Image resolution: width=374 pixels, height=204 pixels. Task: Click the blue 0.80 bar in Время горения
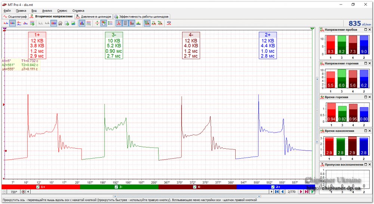click(x=364, y=114)
